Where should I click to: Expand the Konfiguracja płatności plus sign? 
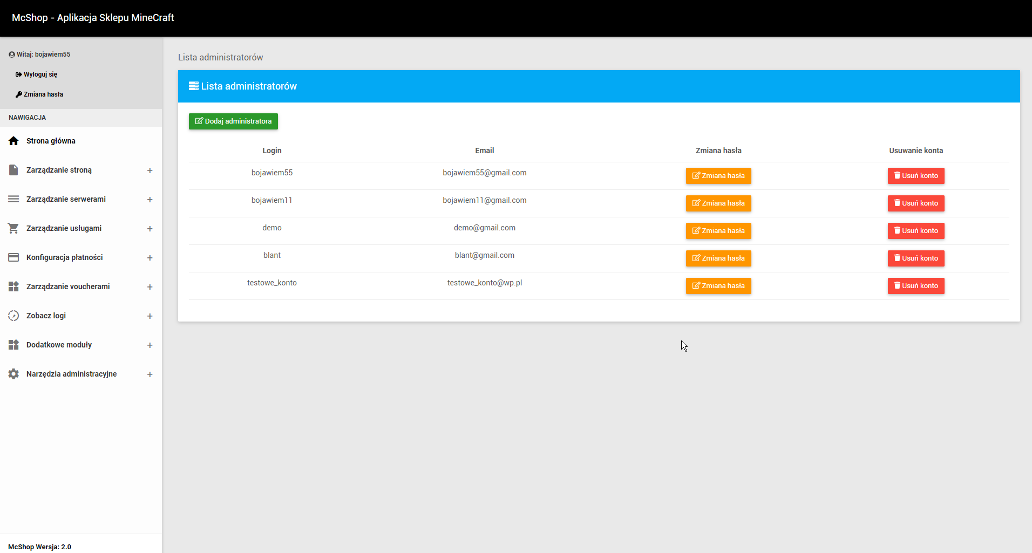(150, 258)
